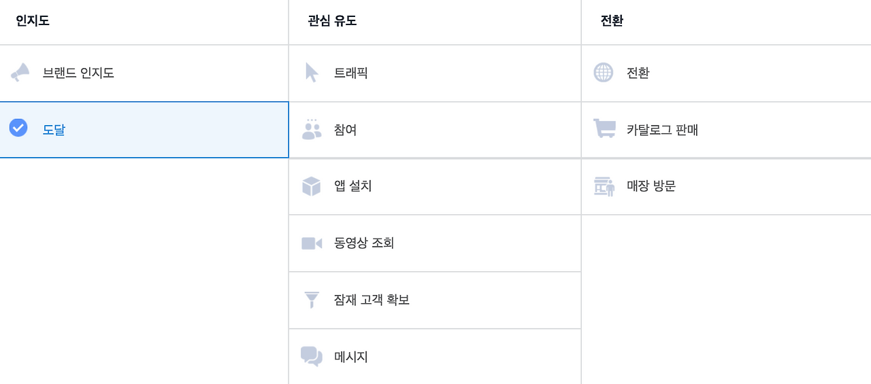Image resolution: width=871 pixels, height=384 pixels.
Task: Select the 잠재 고객 확보 text label
Action: pyautogui.click(x=372, y=299)
